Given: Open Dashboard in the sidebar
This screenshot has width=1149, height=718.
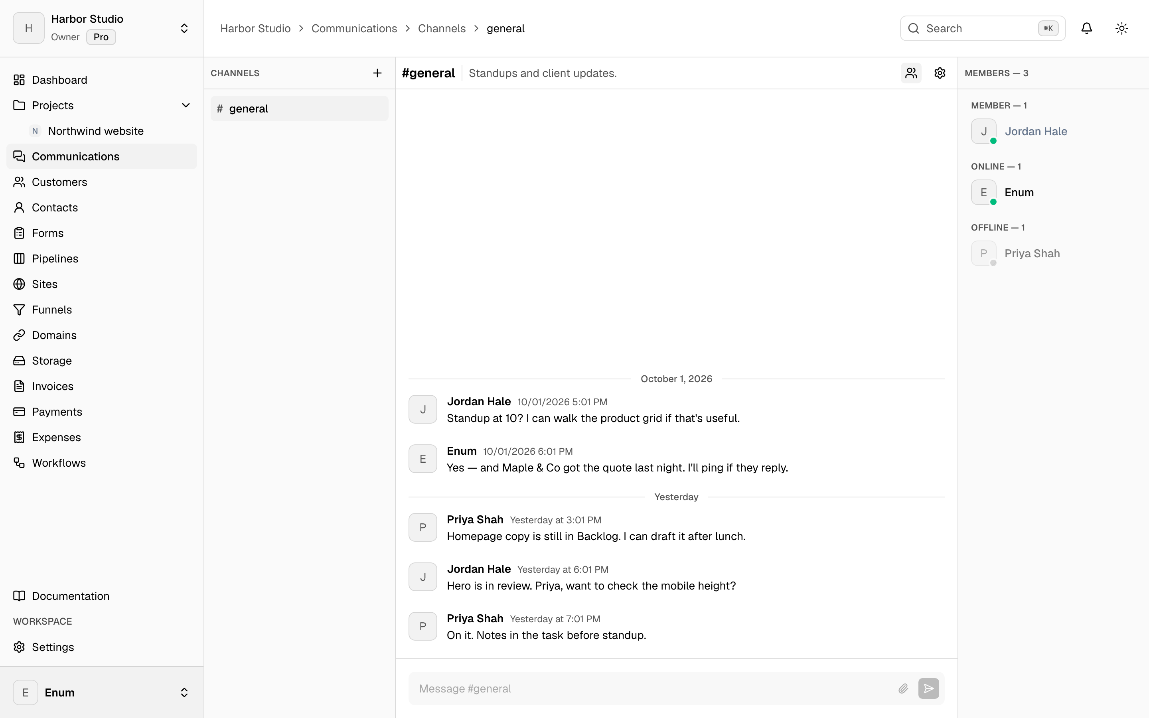Looking at the screenshot, I should (x=102, y=80).
